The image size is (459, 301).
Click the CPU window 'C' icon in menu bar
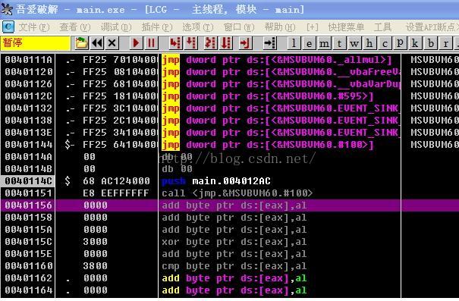8,27
